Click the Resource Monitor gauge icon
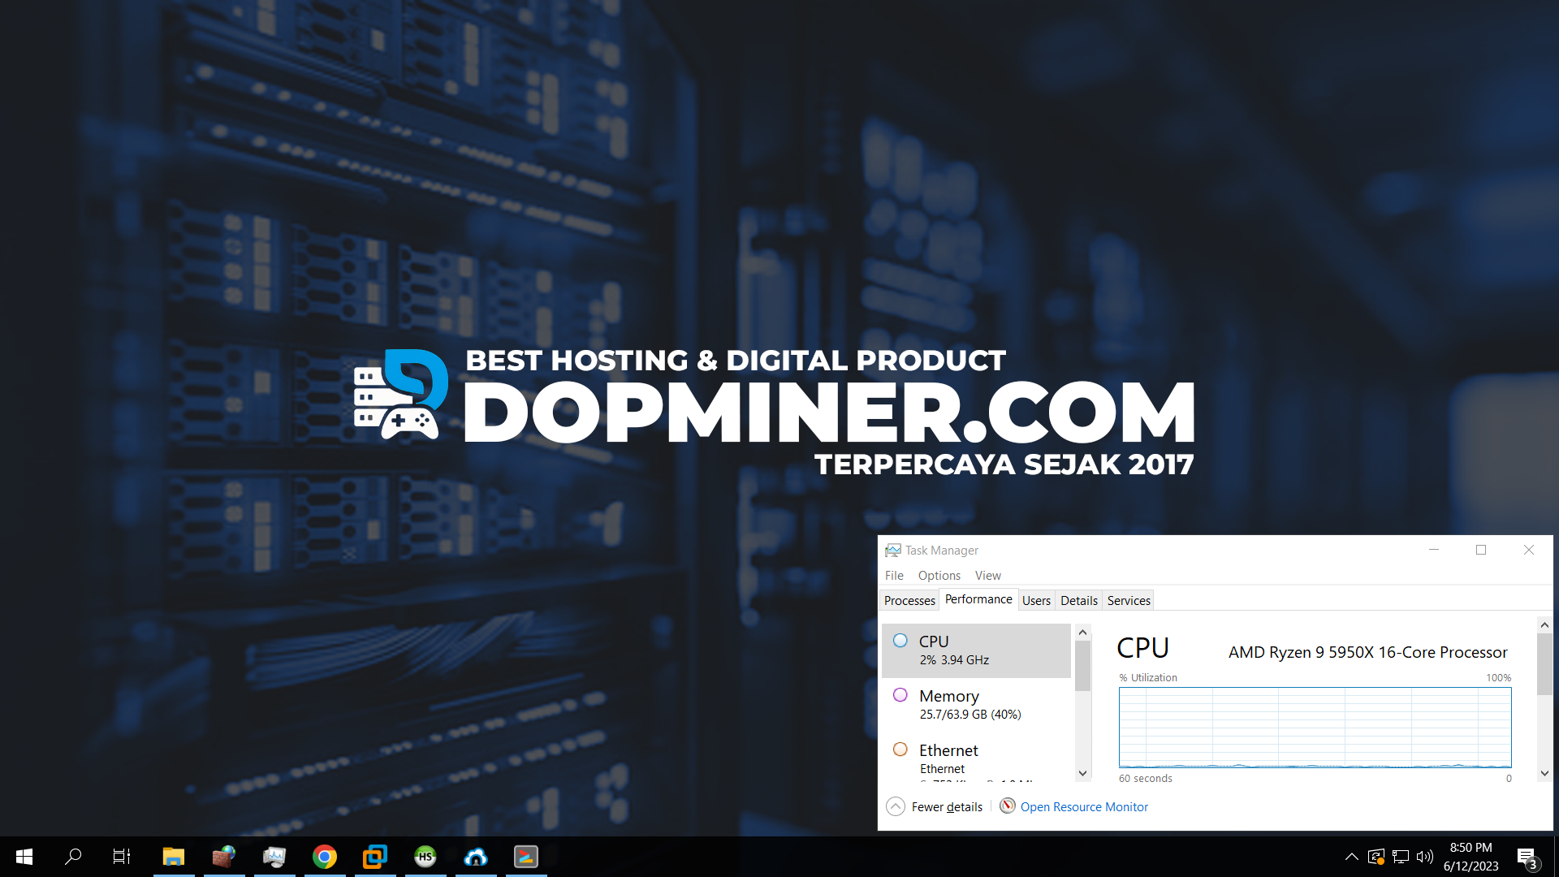Screen dimensions: 1559x877 (x=1007, y=806)
